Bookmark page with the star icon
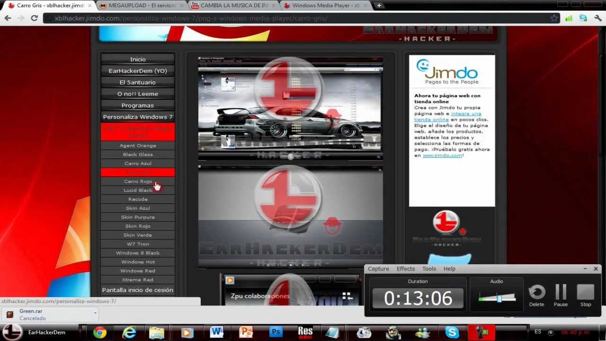The height and width of the screenshot is (341, 606). click(554, 18)
